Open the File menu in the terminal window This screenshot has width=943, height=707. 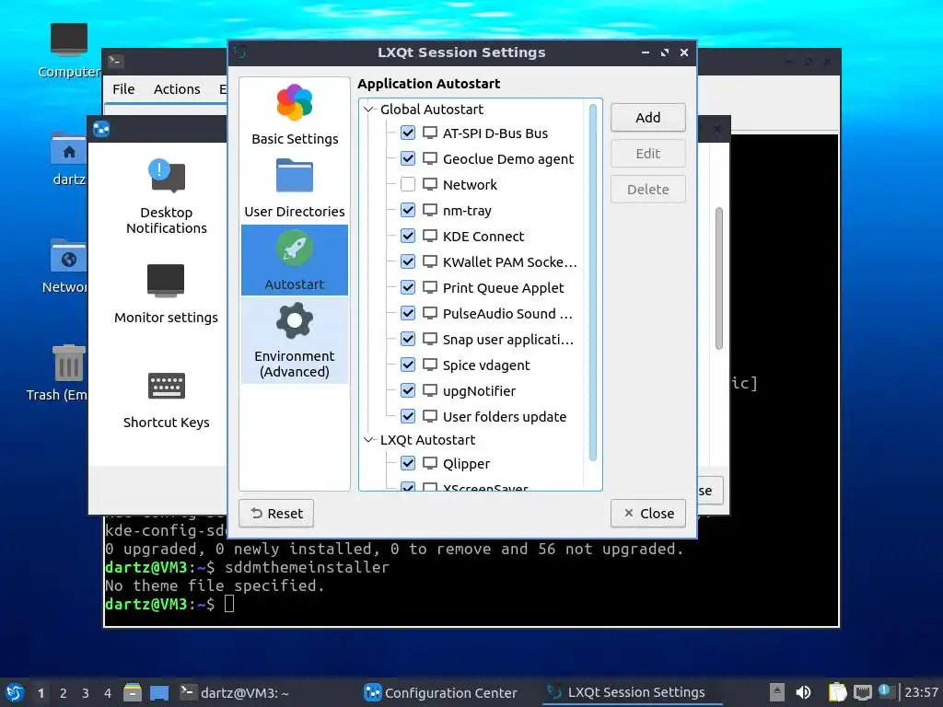click(x=123, y=89)
